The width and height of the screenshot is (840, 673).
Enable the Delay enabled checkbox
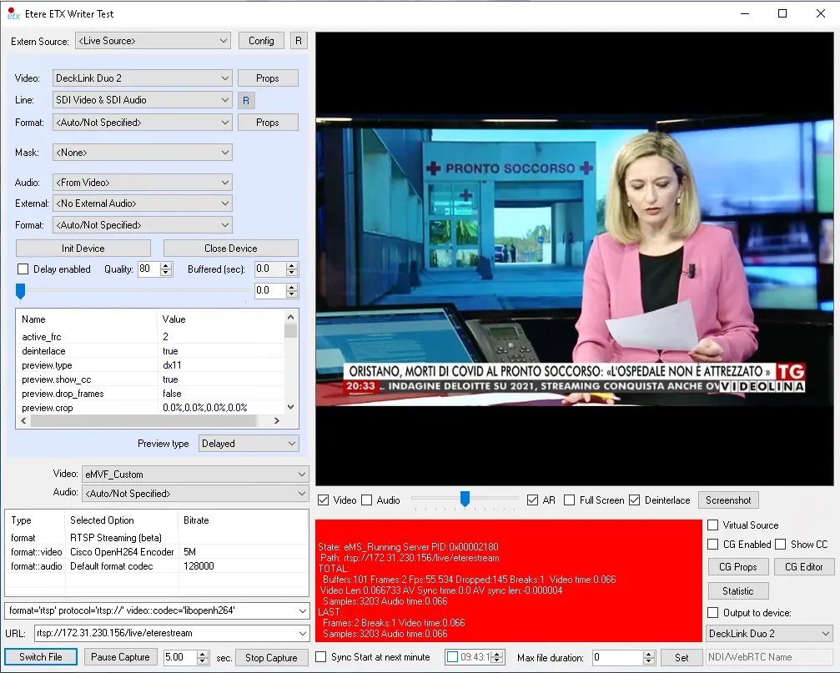coord(23,269)
